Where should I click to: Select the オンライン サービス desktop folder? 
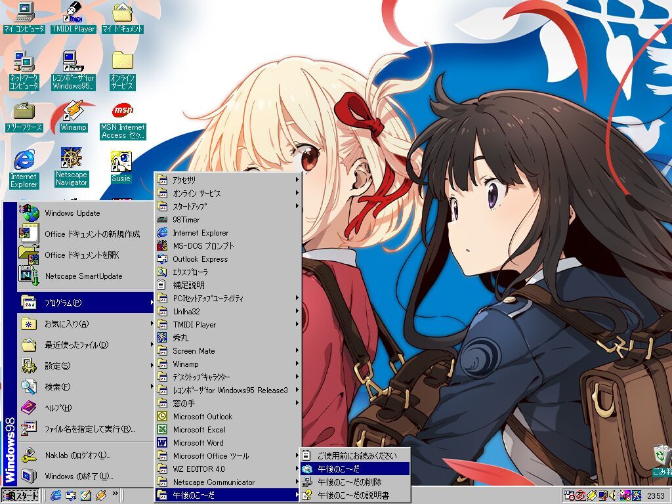point(122,71)
